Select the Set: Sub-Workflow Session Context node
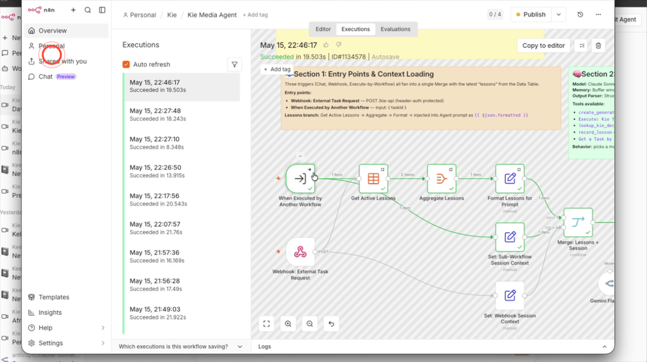 [x=510, y=237]
